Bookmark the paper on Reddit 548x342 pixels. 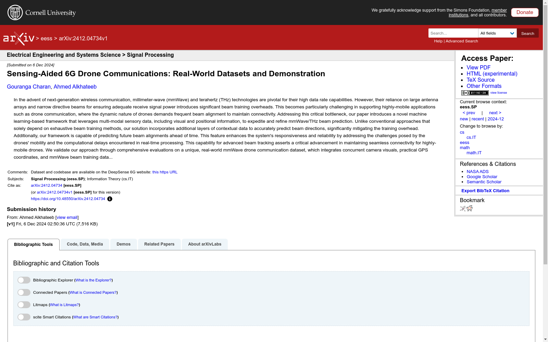(470, 209)
